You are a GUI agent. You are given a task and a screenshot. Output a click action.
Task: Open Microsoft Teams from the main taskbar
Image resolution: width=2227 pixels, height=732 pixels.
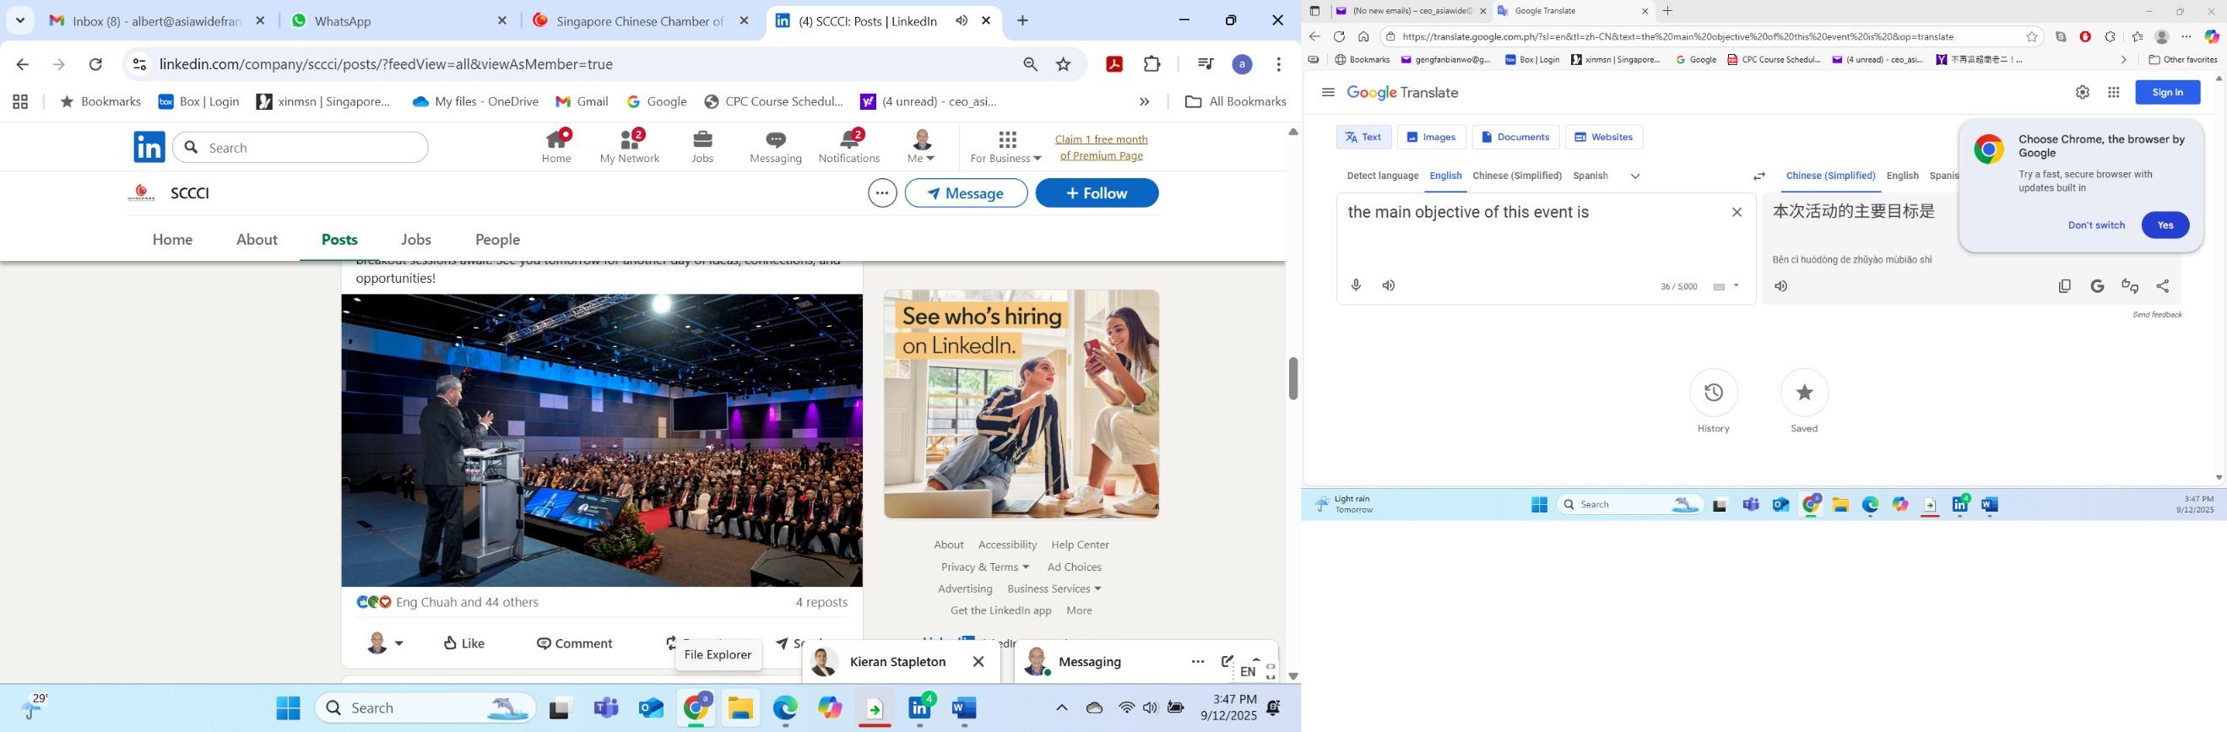point(605,708)
